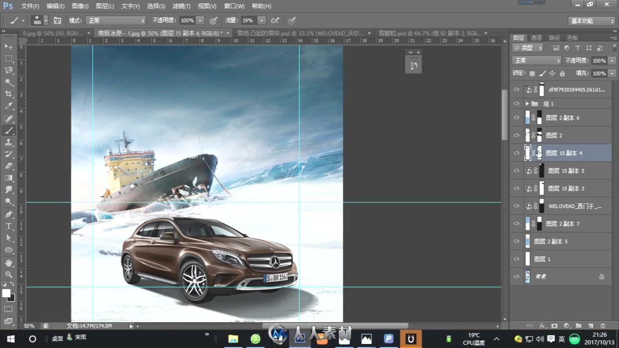Open the brush mode 正常 dropdown

(x=116, y=20)
